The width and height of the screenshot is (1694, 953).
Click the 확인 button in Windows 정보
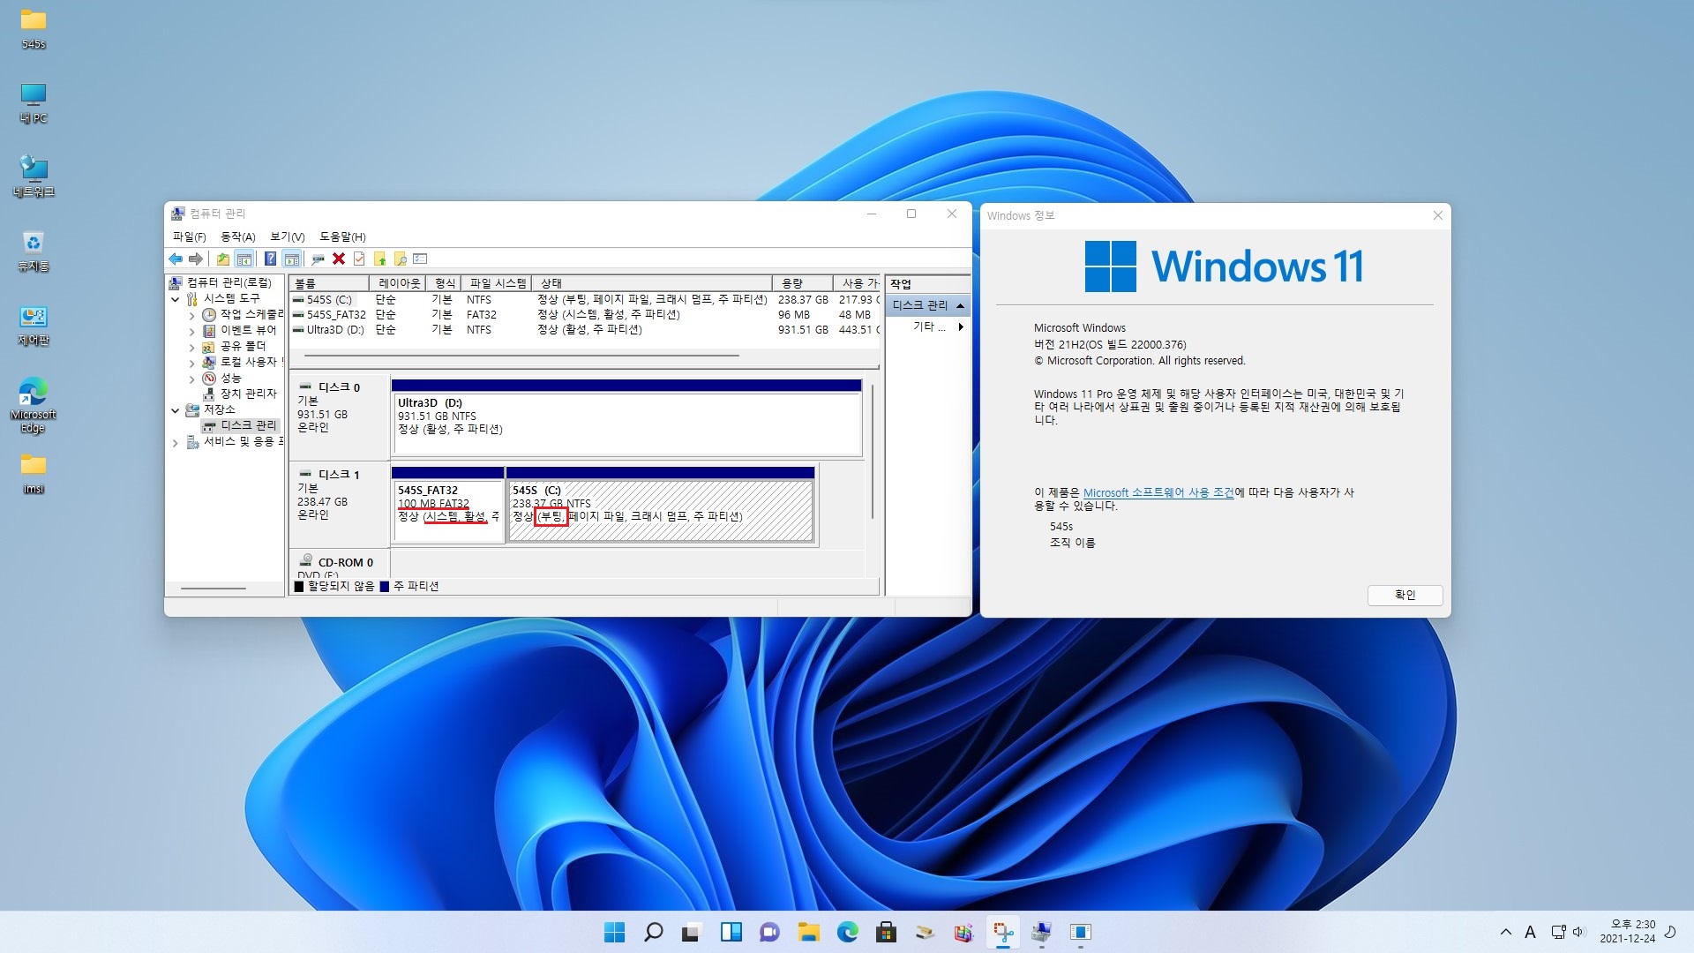(1405, 595)
